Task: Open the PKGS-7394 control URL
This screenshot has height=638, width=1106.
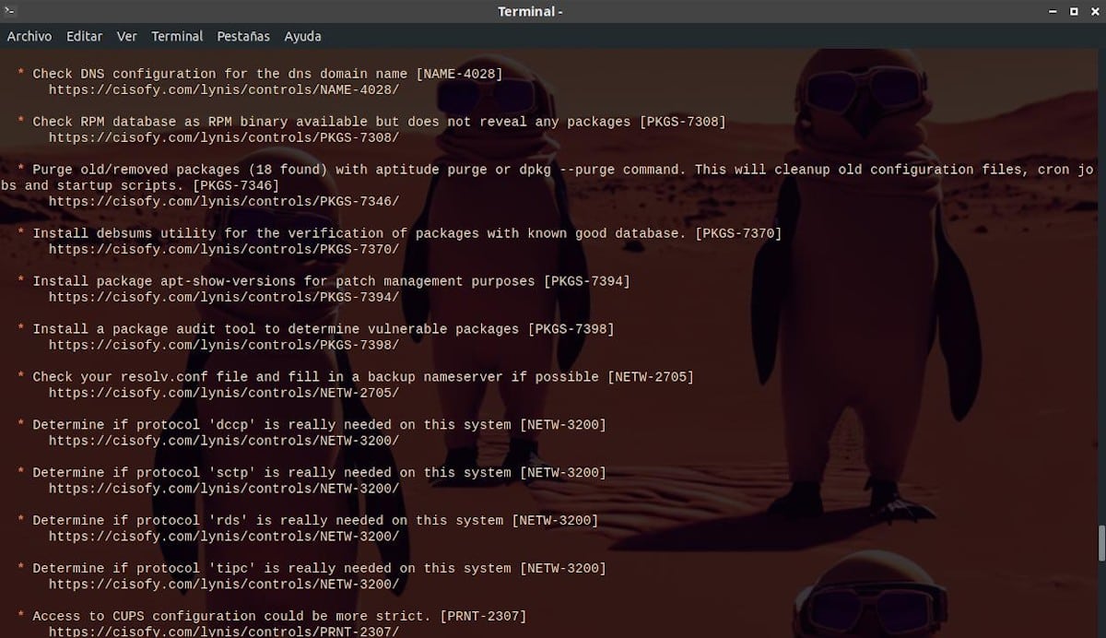Action: (x=224, y=297)
